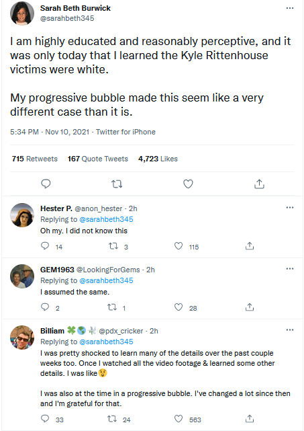Viewport: 304px width, 431px height.
Task: Reply to GEM1963's comment
Action: point(45,307)
